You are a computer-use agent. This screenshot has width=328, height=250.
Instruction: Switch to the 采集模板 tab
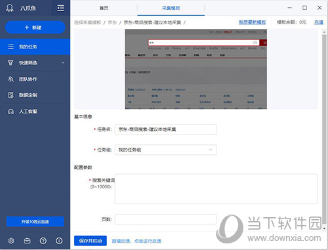point(171,8)
